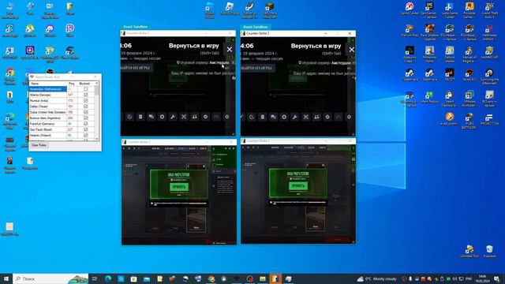Unblock Buenos Aires (Argentina) route
The width and height of the screenshot is (505, 284).
point(86,118)
